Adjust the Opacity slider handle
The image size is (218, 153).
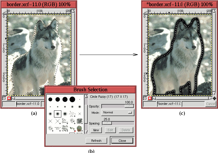[129, 106]
